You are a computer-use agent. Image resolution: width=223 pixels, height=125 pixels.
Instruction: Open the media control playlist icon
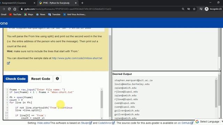coord(201,9)
